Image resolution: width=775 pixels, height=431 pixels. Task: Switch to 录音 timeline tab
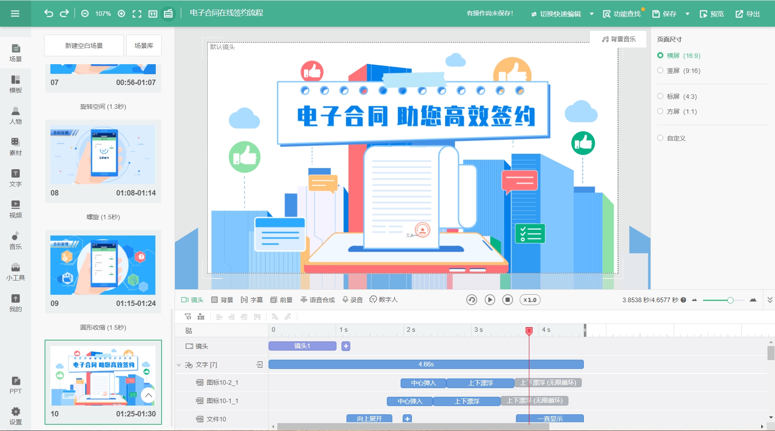(x=352, y=300)
